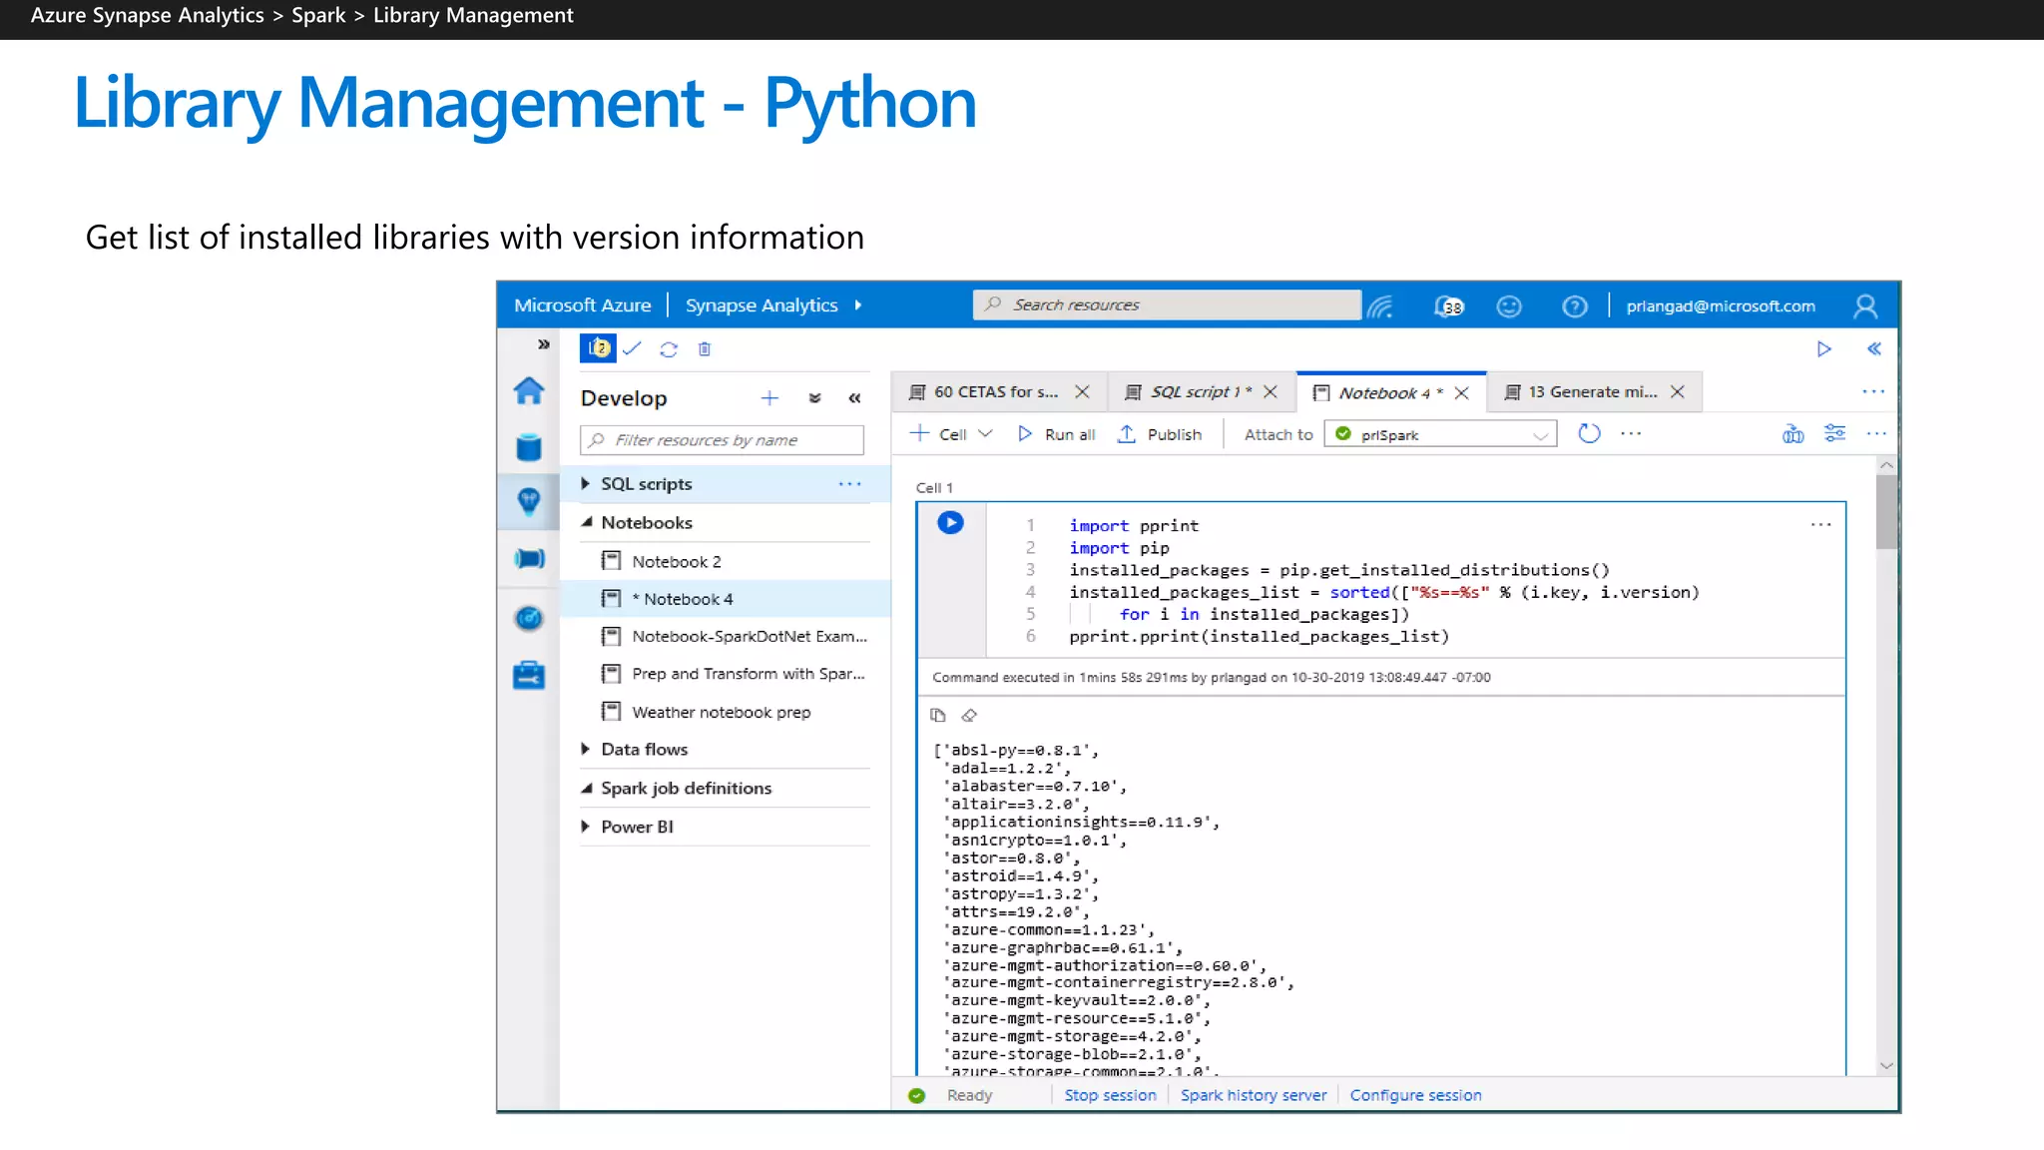Open tab overflow ellipsis menu
Viewport: 2044px width, 1150px height.
pos(1873,391)
